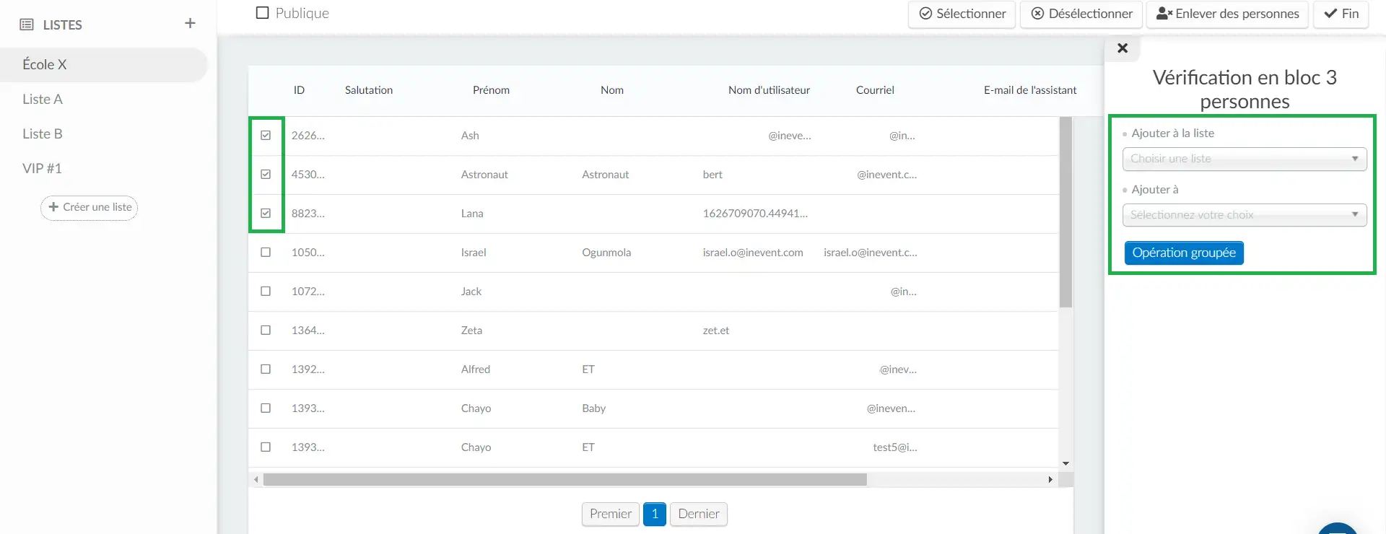Toggle the Publique checkbox
1386x534 pixels.
click(263, 13)
